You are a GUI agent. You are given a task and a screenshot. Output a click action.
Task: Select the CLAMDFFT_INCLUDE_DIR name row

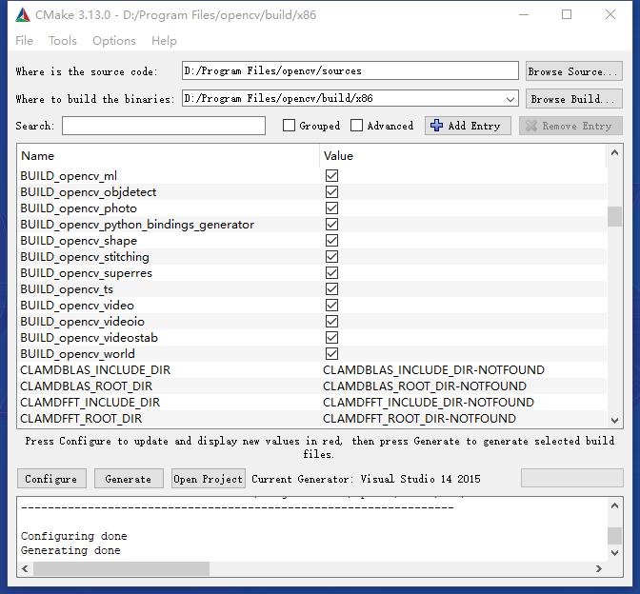point(90,403)
